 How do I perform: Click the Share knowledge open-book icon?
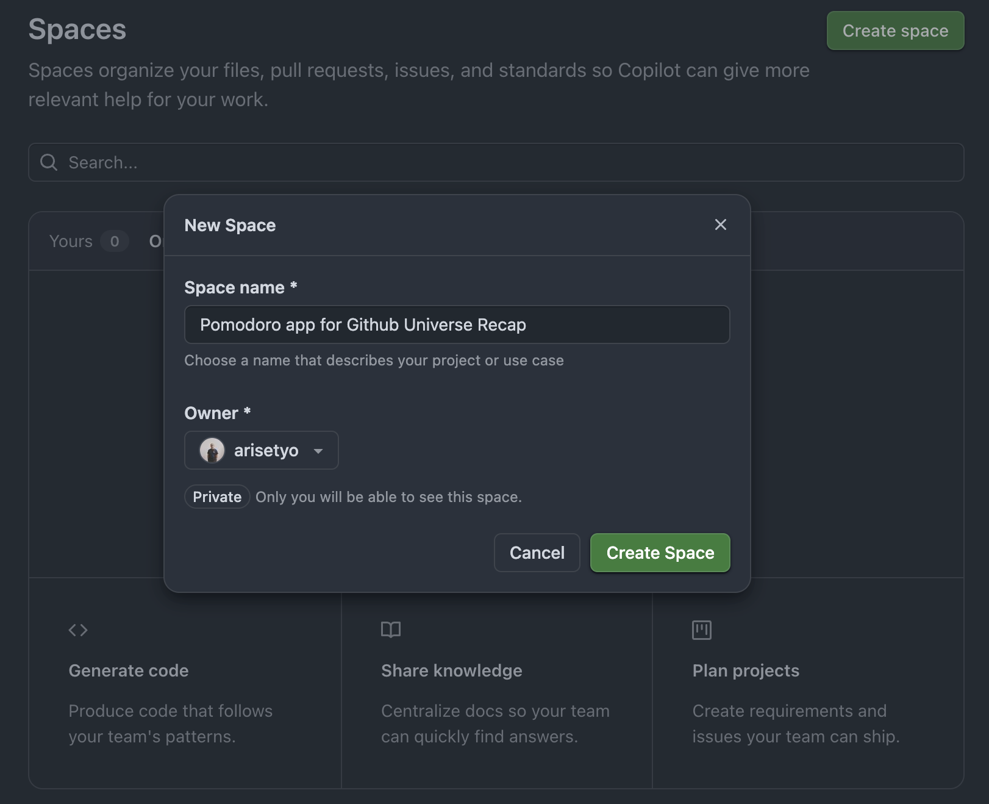390,630
